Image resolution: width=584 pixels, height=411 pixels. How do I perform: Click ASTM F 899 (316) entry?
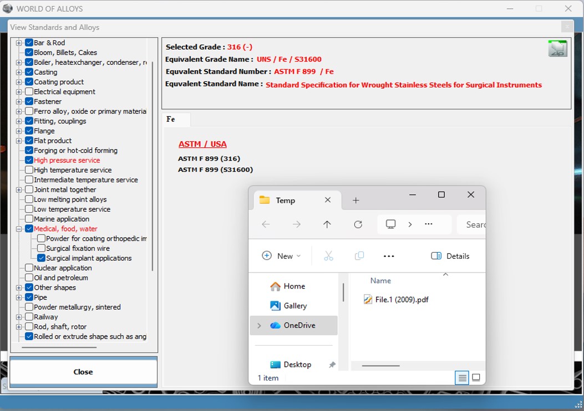[209, 158]
